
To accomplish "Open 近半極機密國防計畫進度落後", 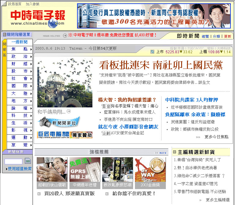I will click(x=197, y=107).
